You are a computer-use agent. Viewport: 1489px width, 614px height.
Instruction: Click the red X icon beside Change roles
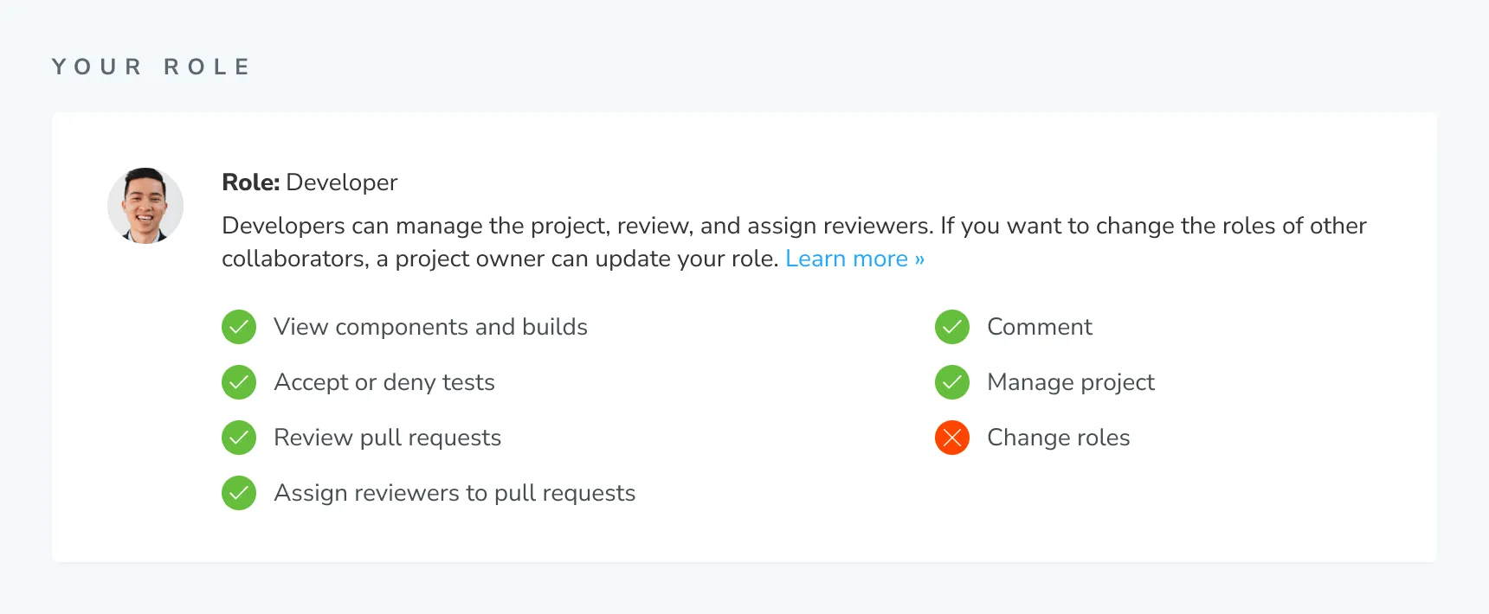(x=952, y=438)
